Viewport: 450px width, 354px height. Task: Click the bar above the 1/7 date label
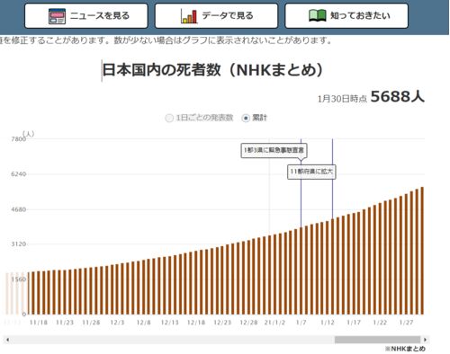coord(301,271)
